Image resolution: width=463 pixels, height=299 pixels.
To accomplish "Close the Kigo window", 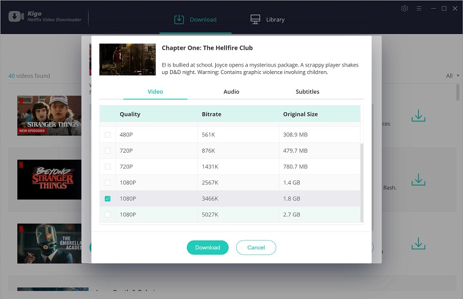I will tap(455, 9).
